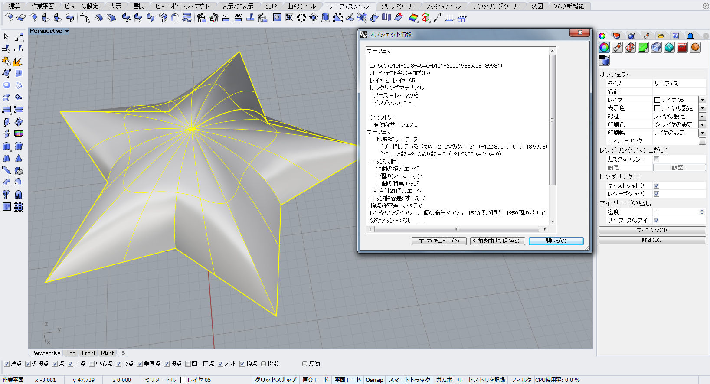
Task: Open the レイヤ 05 layer dropdown
Action: click(x=702, y=100)
